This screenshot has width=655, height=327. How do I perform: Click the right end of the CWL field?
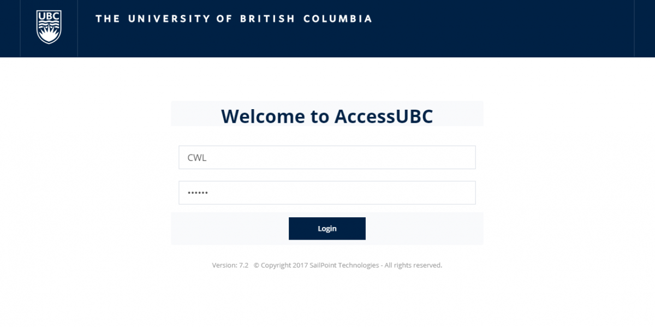(x=464, y=157)
